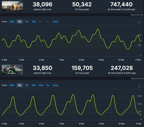Select disabled 6m zoom on top chart
Screen dimensions: 144x127
coord(41,21)
